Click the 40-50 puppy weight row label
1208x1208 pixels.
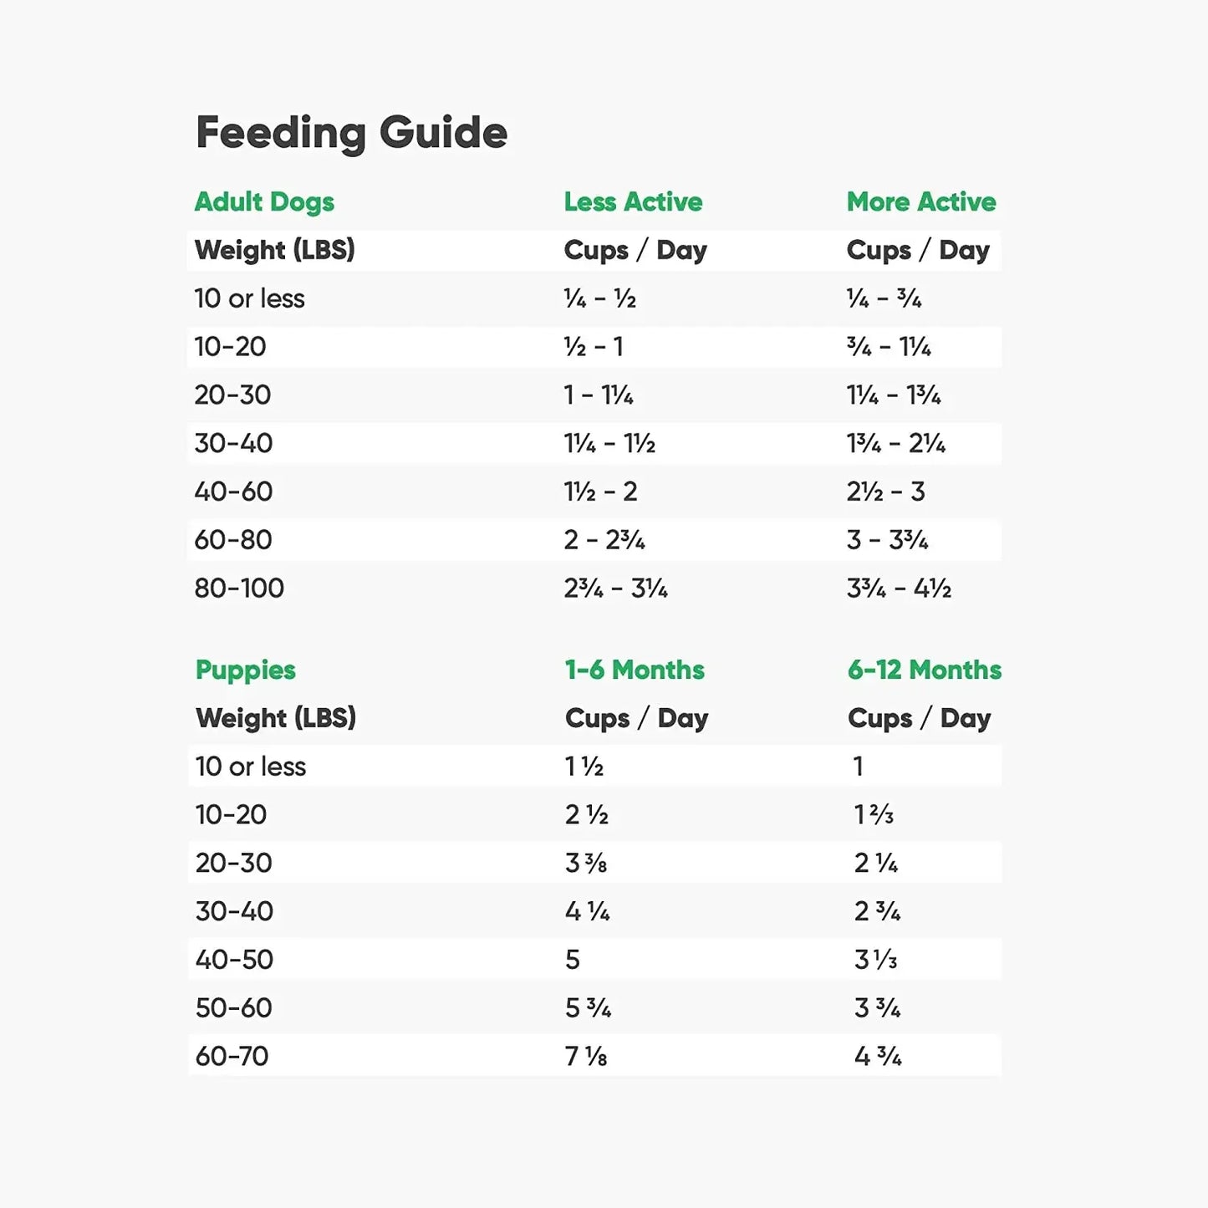pyautogui.click(x=234, y=960)
